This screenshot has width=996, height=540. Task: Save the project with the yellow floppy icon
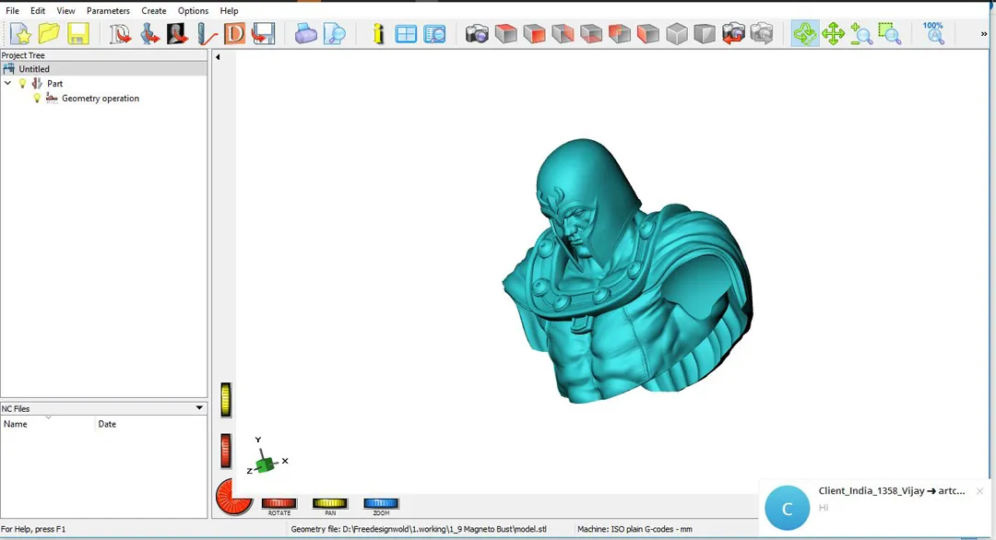point(78,33)
